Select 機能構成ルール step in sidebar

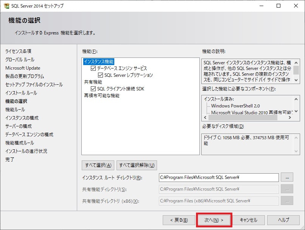[x=20, y=143]
